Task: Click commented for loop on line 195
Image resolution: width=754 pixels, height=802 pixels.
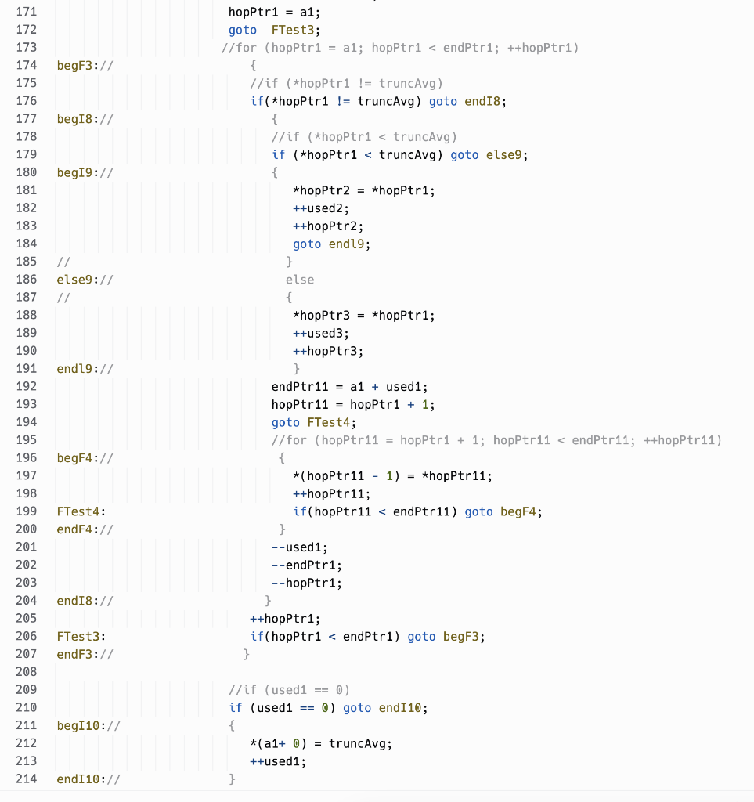Action: 496,440
